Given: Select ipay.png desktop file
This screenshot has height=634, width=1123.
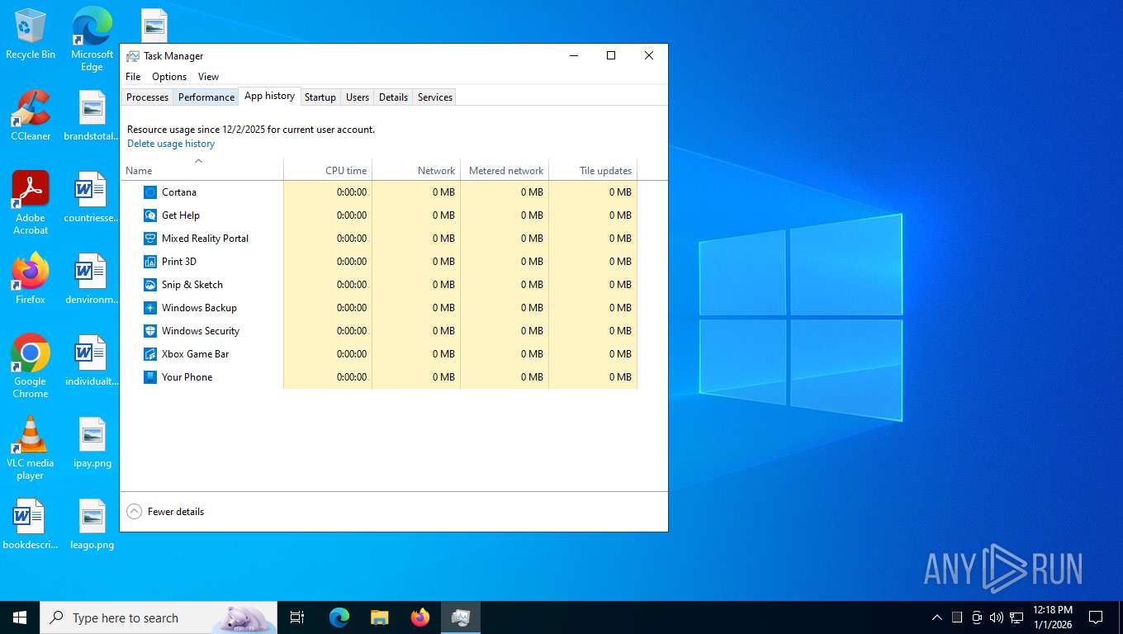Looking at the screenshot, I should [x=92, y=442].
